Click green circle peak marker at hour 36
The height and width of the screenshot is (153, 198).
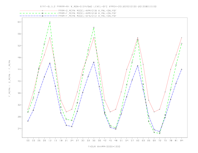94,27
